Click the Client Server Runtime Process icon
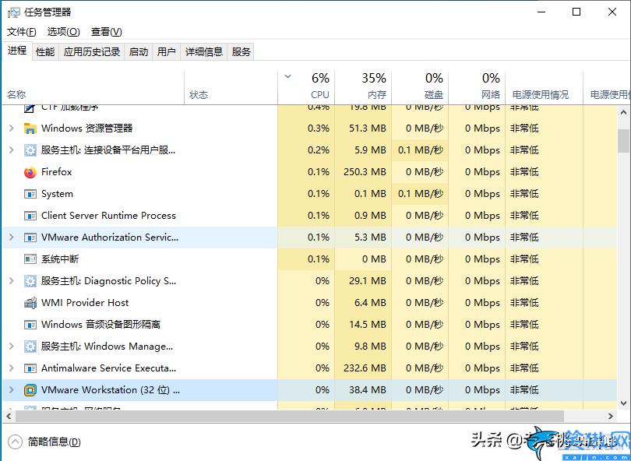Viewport: 631px width, 461px height. (x=30, y=216)
